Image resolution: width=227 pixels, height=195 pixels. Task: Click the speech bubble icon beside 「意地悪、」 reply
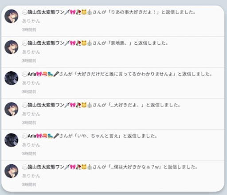coord(25,43)
